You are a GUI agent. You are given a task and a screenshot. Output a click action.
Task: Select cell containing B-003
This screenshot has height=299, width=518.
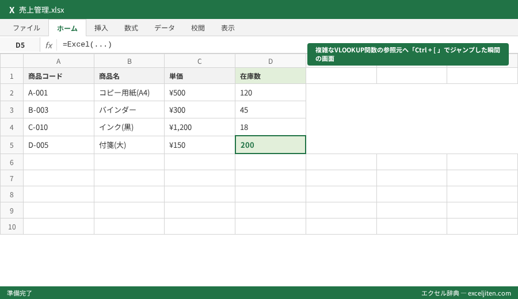tap(59, 110)
